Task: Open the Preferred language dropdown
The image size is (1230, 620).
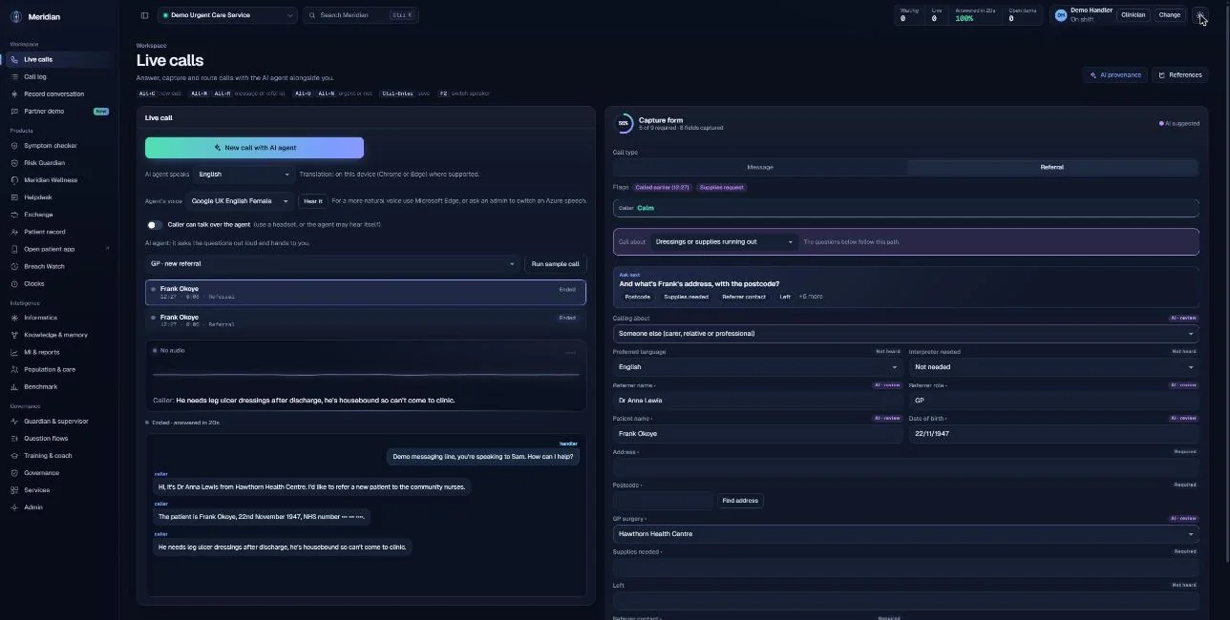Action: click(757, 367)
